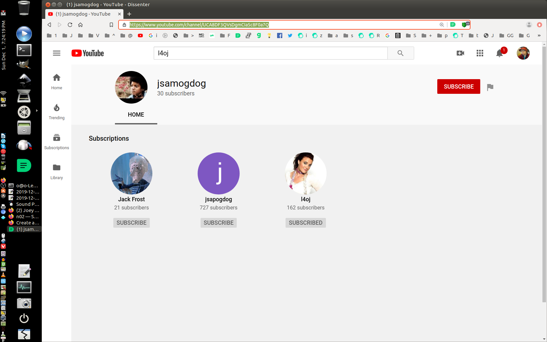This screenshot has height=342, width=547.
Task: Bookmark this page
Action: point(111,25)
